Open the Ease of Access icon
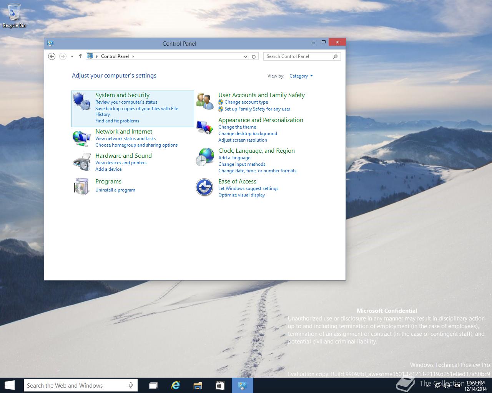The width and height of the screenshot is (492, 393). click(204, 188)
